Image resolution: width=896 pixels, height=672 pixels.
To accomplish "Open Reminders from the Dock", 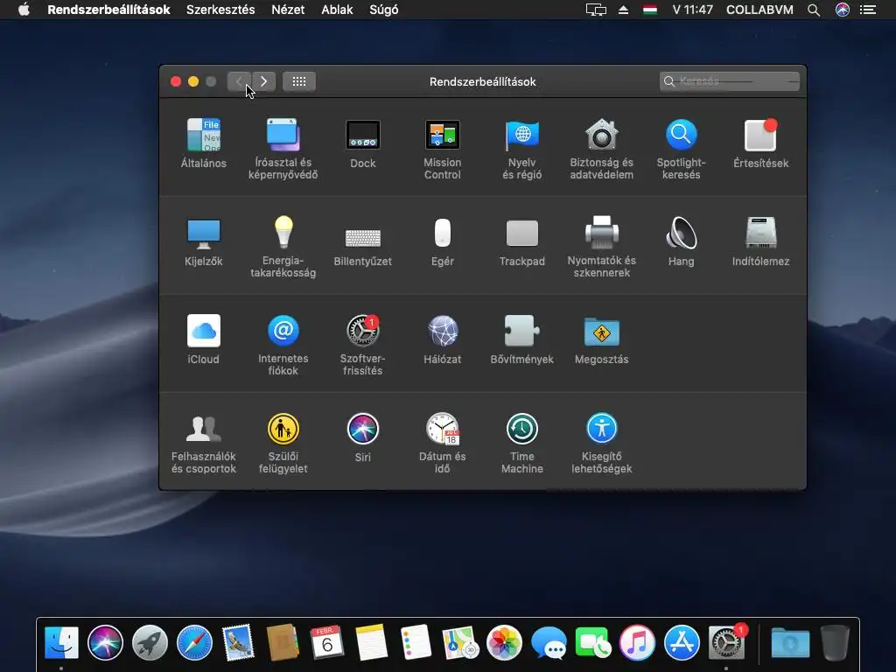I will (x=416, y=642).
